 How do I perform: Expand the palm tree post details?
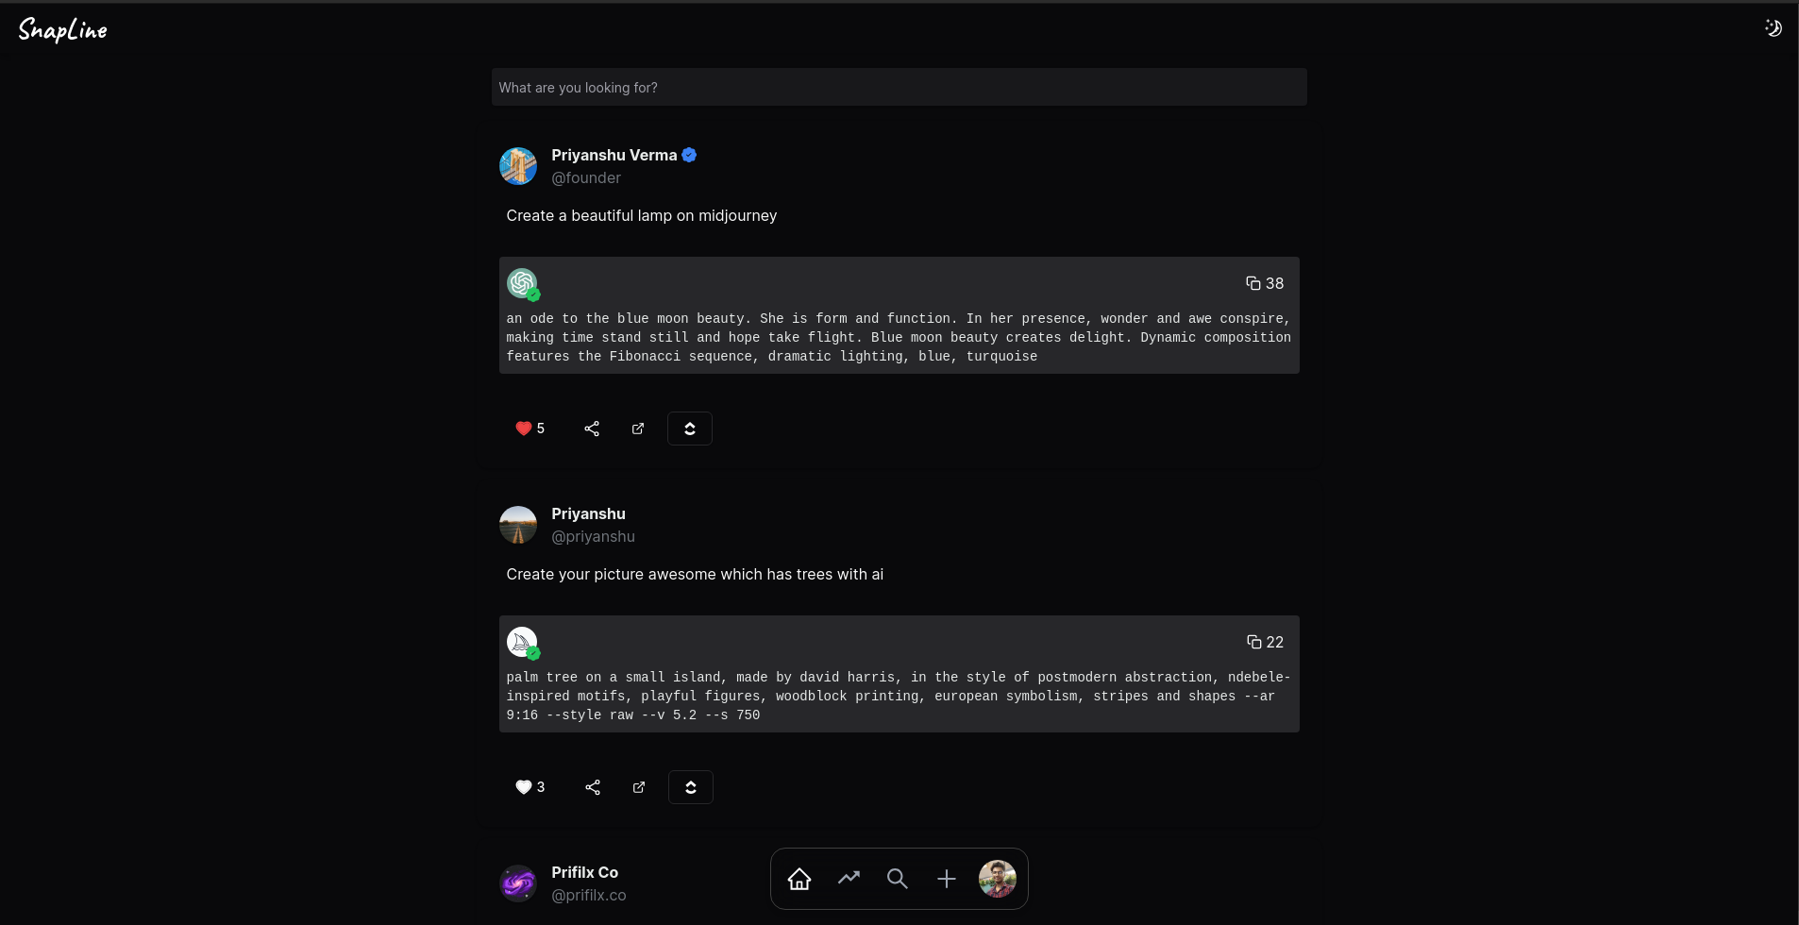[691, 787]
